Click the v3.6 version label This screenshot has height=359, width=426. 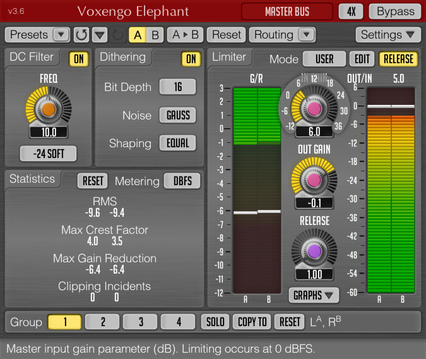coord(16,11)
